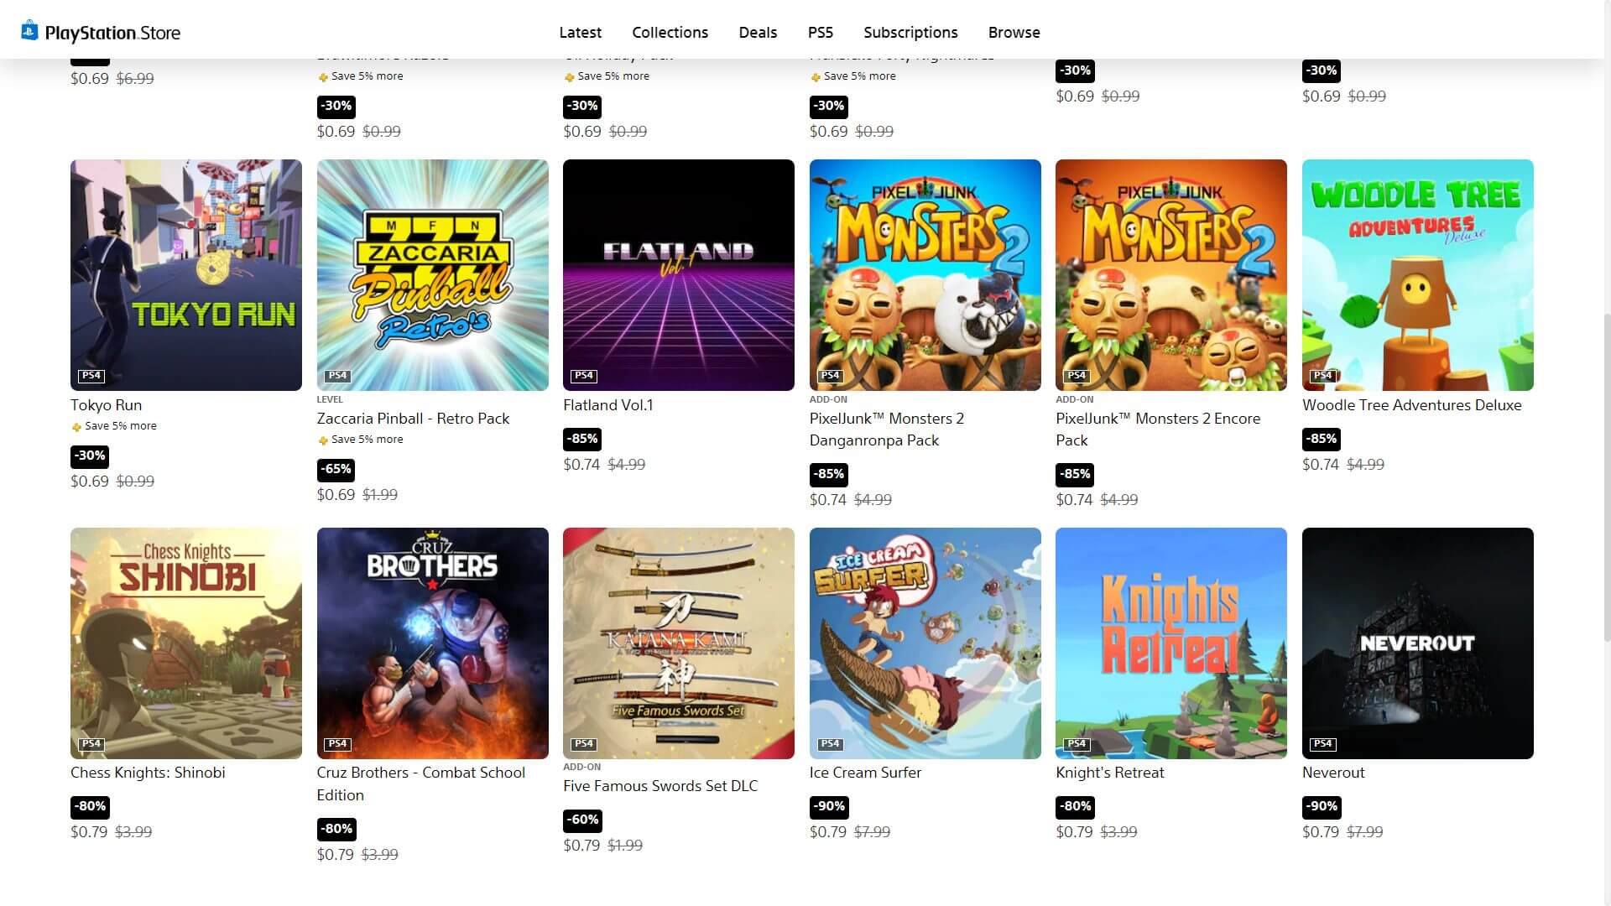
Task: Open PixelJunk Monsters 2 Danganronpa Pack thumbnail
Action: (x=925, y=275)
